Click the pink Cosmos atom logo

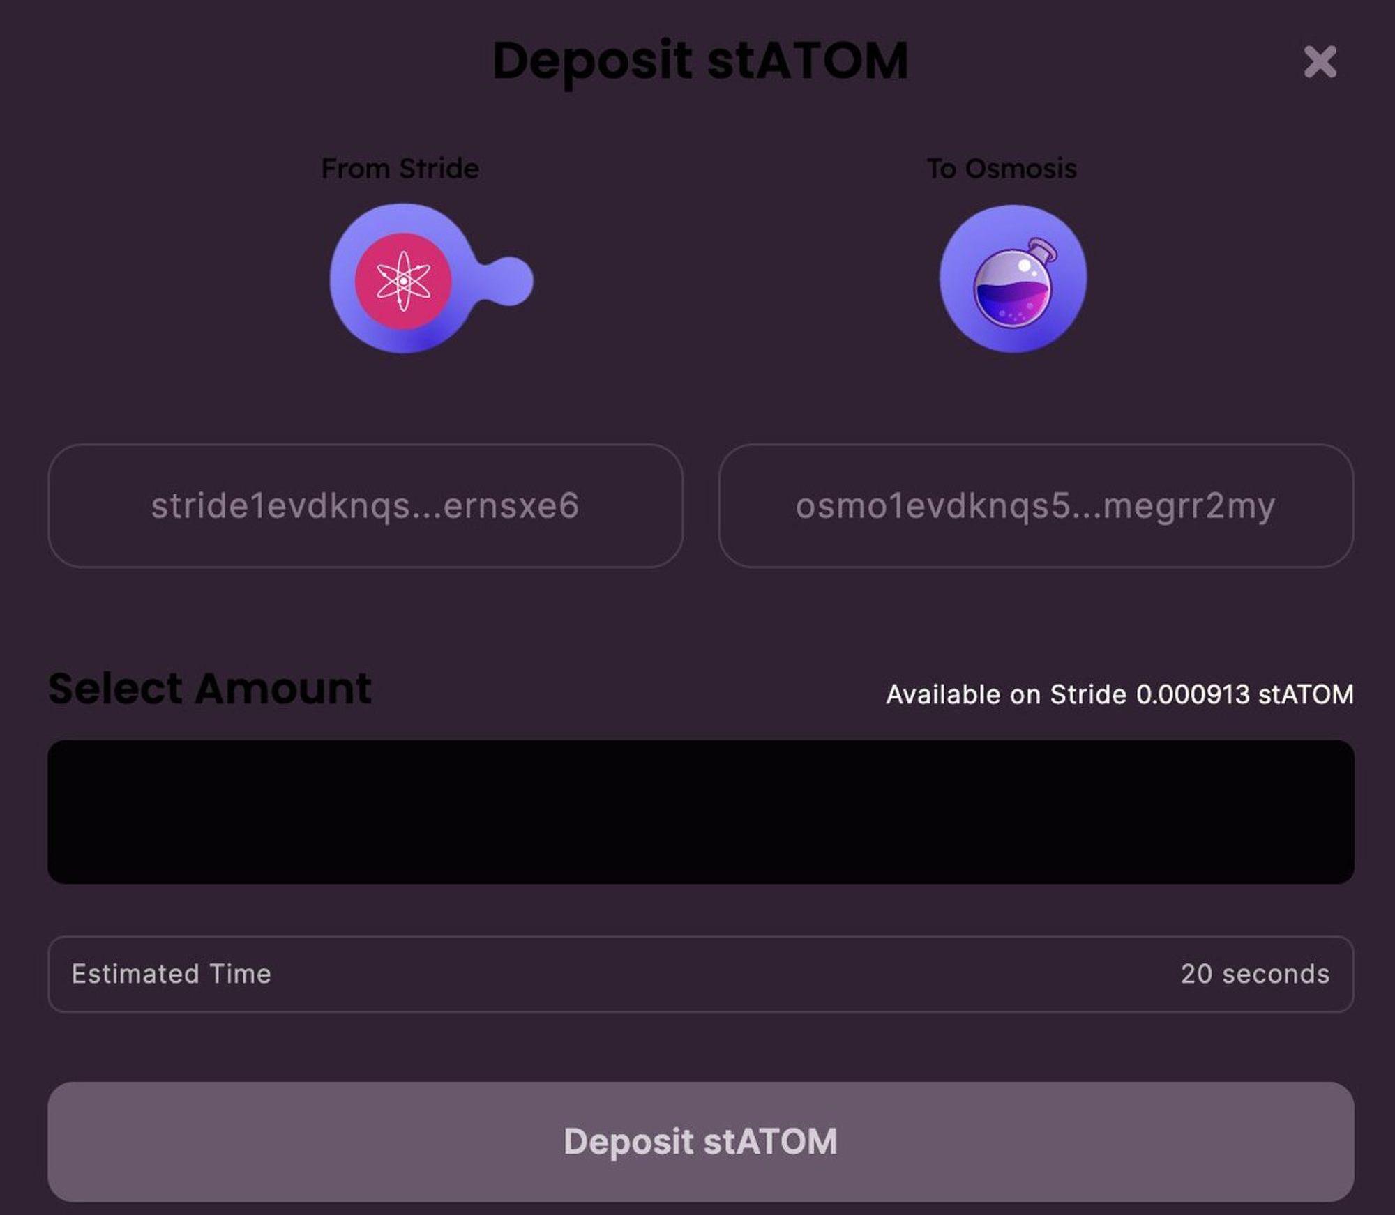click(x=403, y=281)
